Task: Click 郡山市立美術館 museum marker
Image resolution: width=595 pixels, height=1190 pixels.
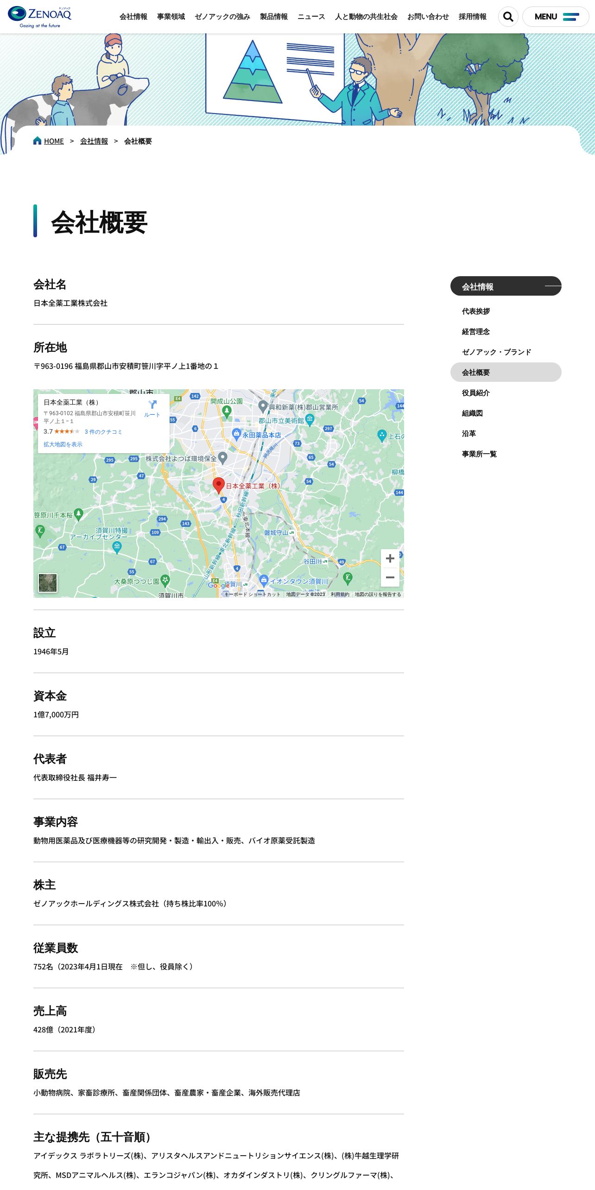Action: point(310,419)
